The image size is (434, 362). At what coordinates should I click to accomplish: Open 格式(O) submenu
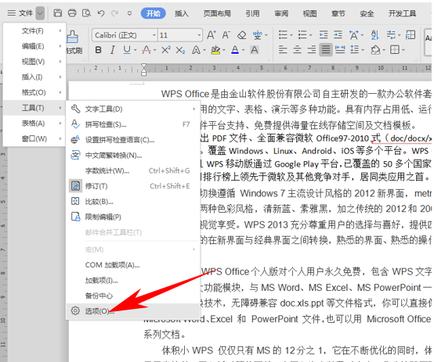point(34,92)
